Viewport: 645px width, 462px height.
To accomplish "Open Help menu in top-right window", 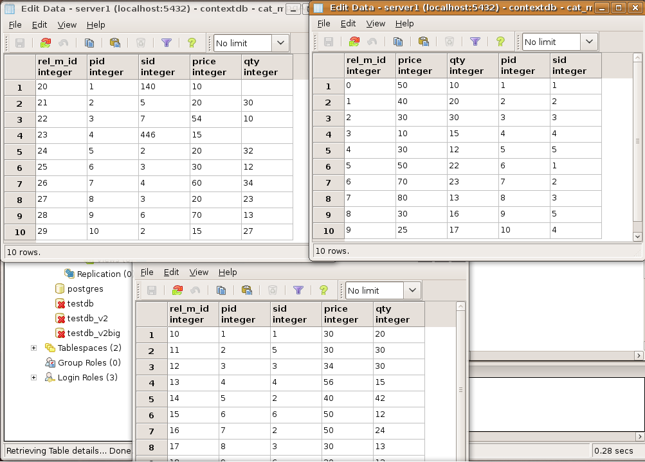I will pyautogui.click(x=404, y=23).
